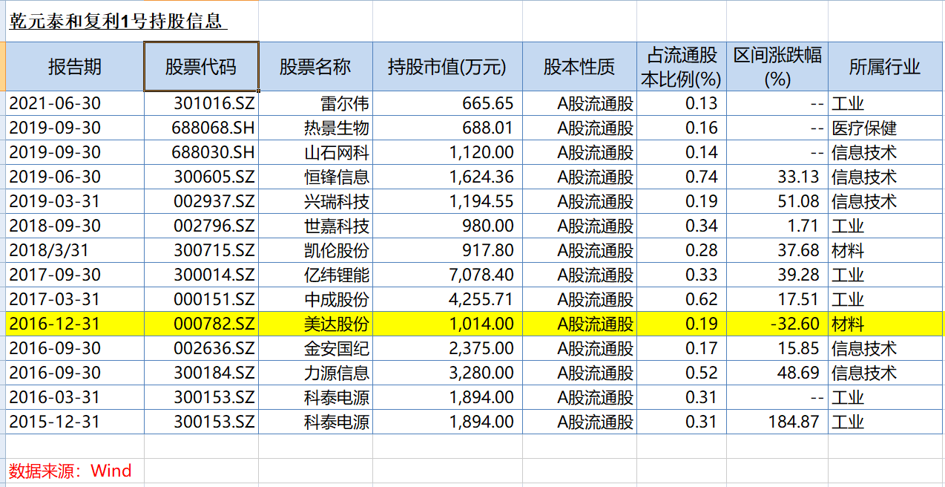Select the 区间涨跌幅(%) header cell
Image resolution: width=945 pixels, height=487 pixels.
(777, 67)
